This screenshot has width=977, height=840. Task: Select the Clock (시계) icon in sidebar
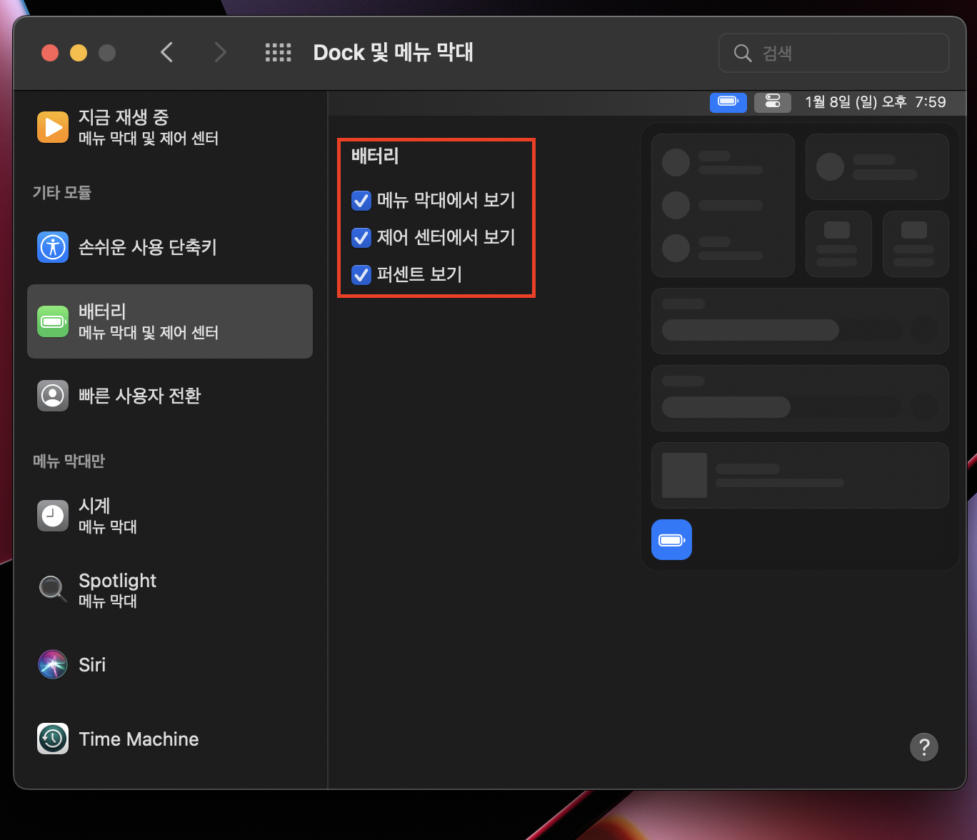click(53, 516)
